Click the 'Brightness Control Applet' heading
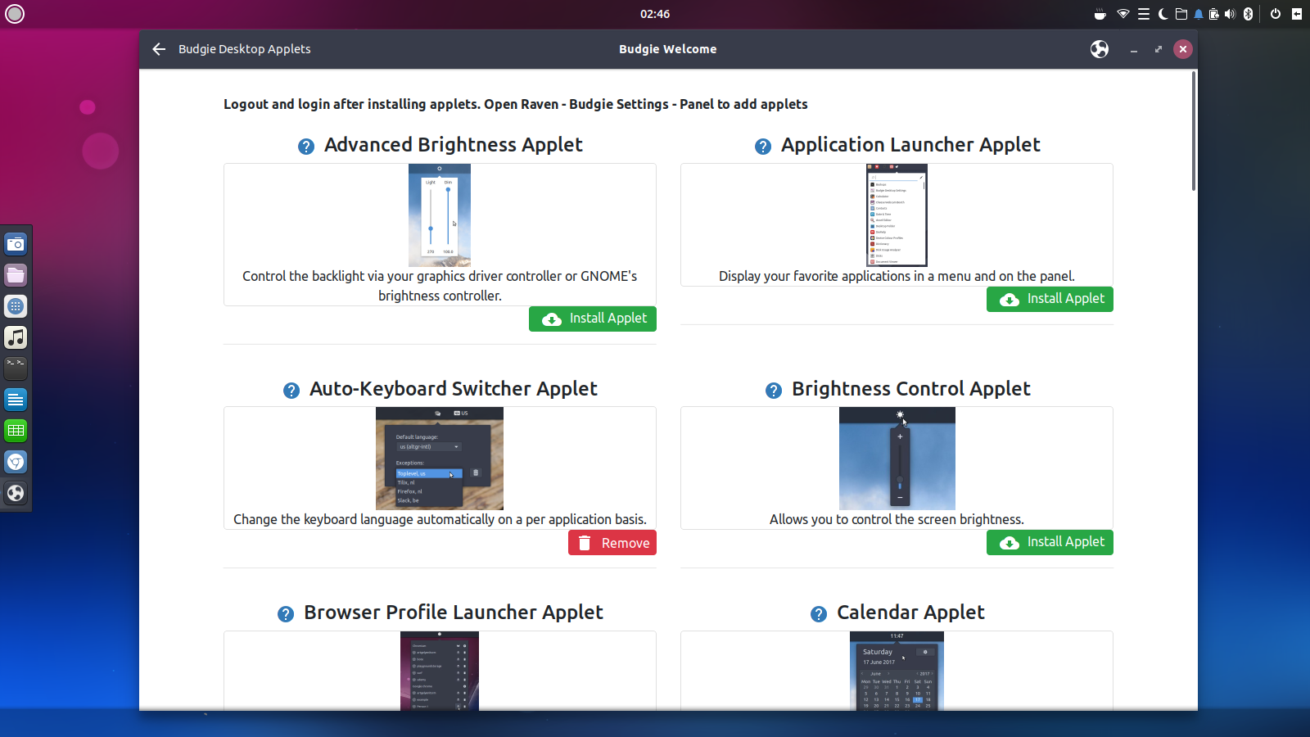This screenshot has height=737, width=1310. point(911,389)
